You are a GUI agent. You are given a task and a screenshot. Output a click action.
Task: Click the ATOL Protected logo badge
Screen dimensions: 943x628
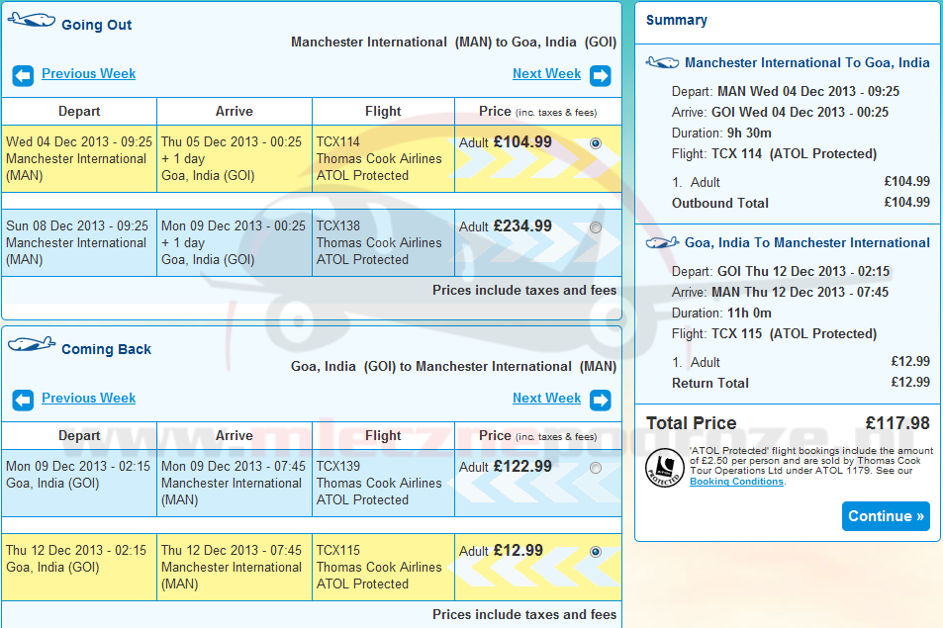point(665,468)
